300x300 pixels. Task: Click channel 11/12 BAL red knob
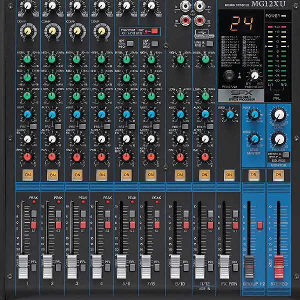click(205, 157)
